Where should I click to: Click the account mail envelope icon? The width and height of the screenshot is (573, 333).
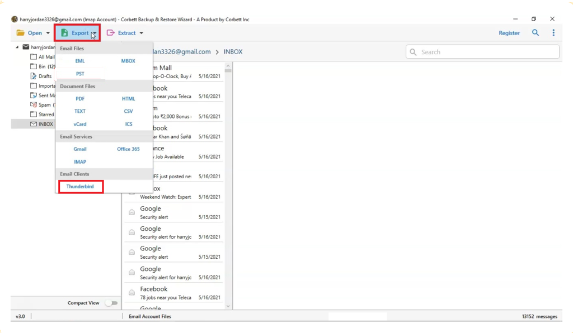26,47
